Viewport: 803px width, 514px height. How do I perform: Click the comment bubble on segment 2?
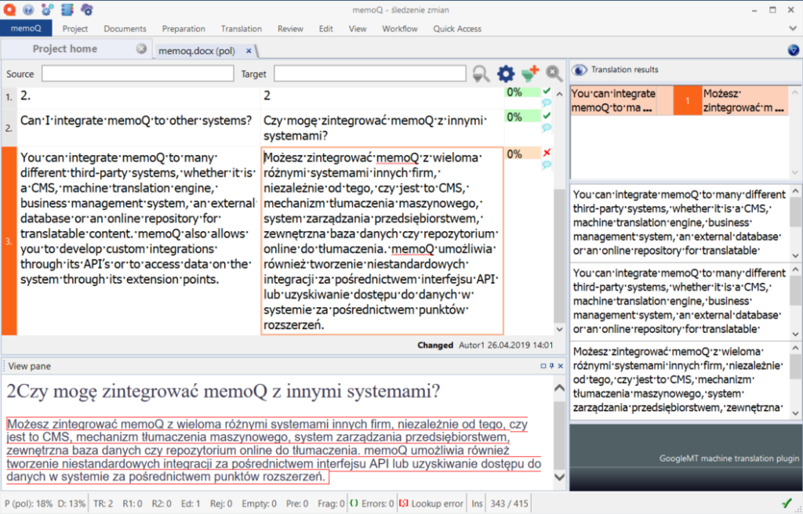pos(547,128)
